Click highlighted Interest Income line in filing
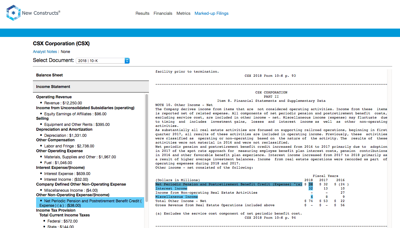Image resolution: width=400 pixels, height=228 pixels. pos(171,189)
